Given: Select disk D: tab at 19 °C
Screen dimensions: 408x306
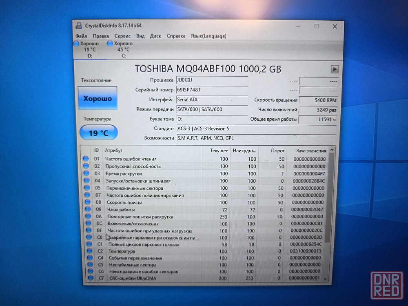Looking at the screenshot, I should point(89,49).
